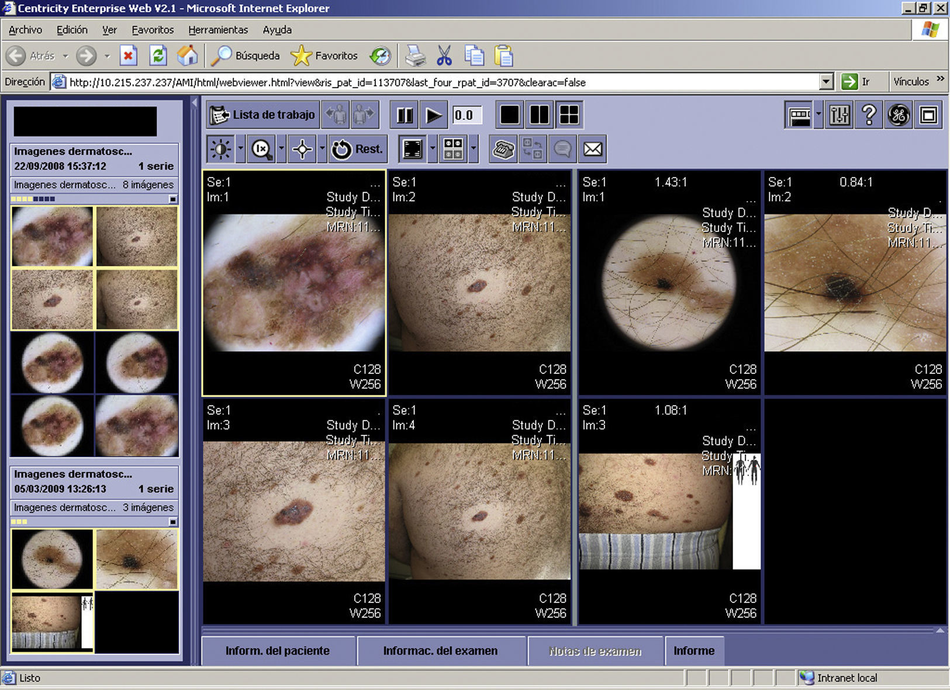Switch to two-pane side-by-side layout
The width and height of the screenshot is (950, 690).
pyautogui.click(x=539, y=115)
